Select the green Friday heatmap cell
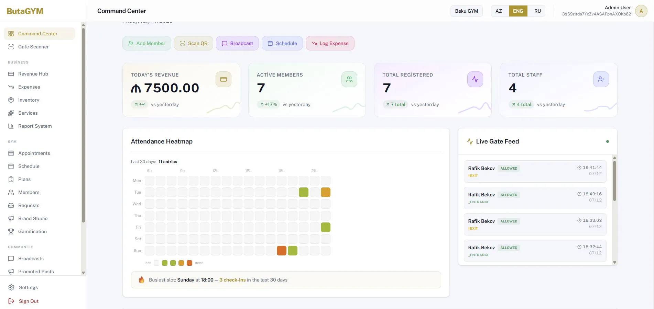 tap(326, 227)
